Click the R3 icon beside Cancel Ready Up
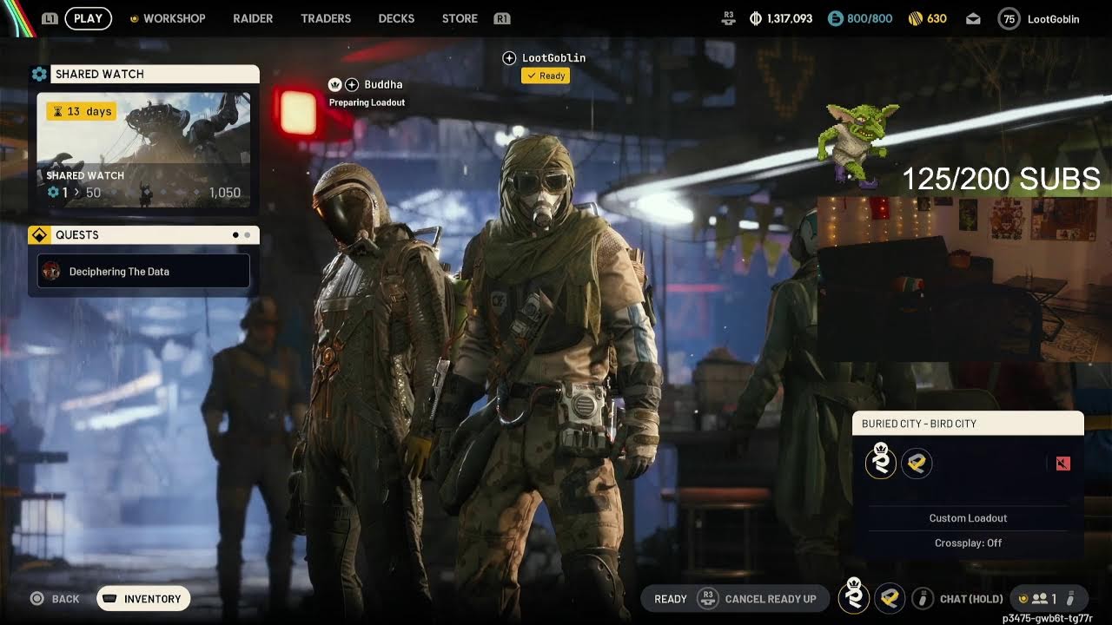This screenshot has width=1112, height=625. click(708, 599)
